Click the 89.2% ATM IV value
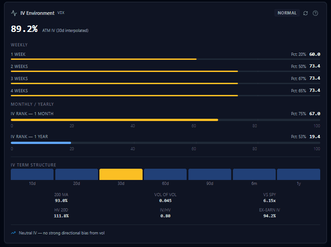The height and width of the screenshot is (247, 331). 24,29
